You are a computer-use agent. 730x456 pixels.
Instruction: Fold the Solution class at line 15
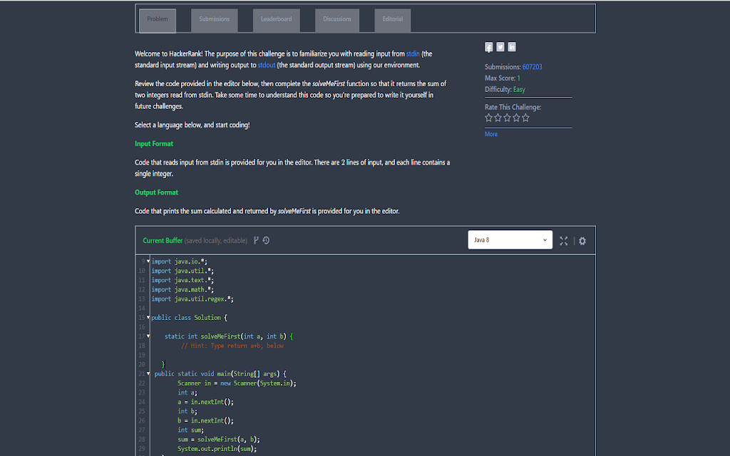148,317
